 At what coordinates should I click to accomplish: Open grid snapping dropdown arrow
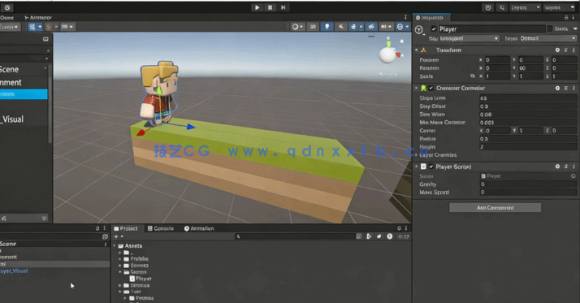tap(40, 27)
